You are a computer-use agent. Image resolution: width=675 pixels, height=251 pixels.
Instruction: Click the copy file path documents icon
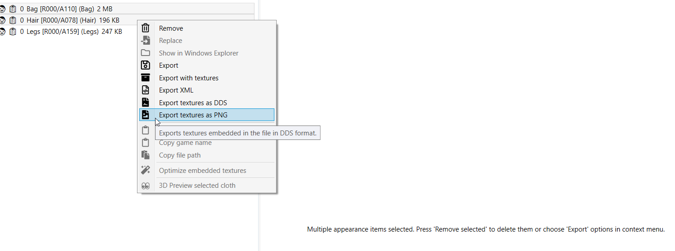(146, 155)
